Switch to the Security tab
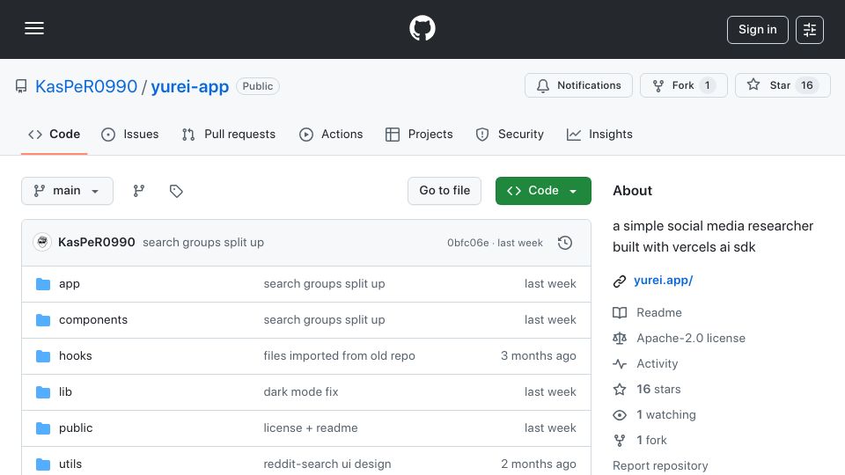This screenshot has height=475, width=845. coord(510,134)
